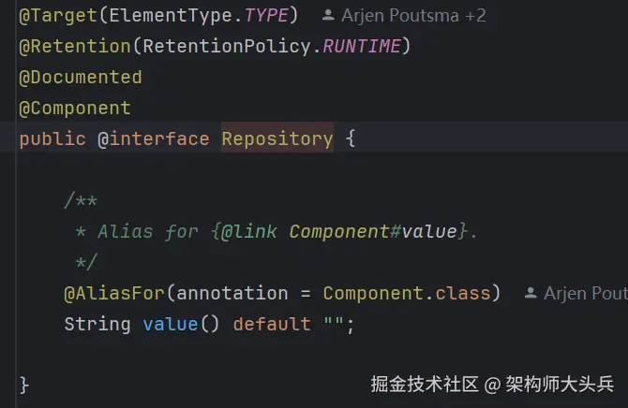Click the @Component annotation
This screenshot has height=408, width=628.
75,109
